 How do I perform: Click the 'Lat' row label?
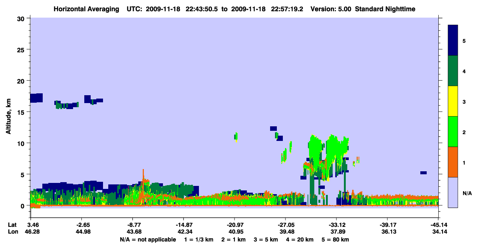[12, 225]
